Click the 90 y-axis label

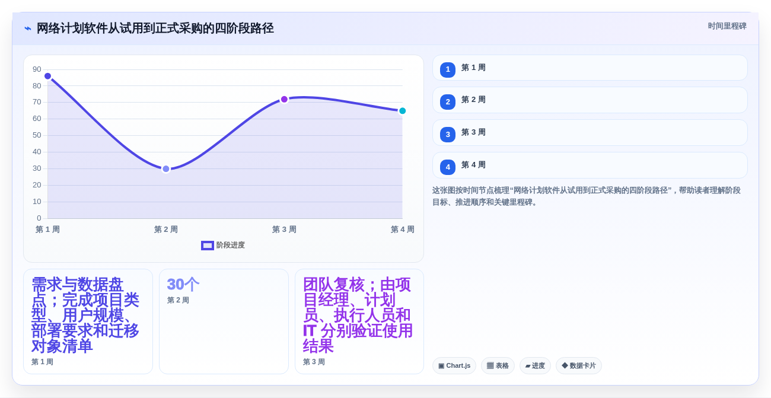tap(37, 69)
